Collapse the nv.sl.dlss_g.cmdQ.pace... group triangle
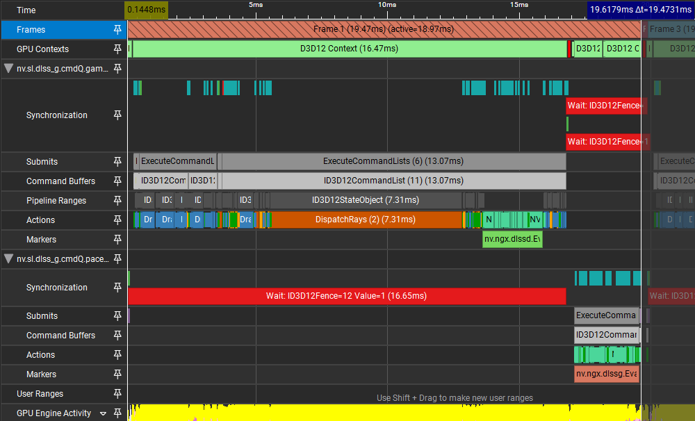The image size is (695, 421). (x=8, y=259)
